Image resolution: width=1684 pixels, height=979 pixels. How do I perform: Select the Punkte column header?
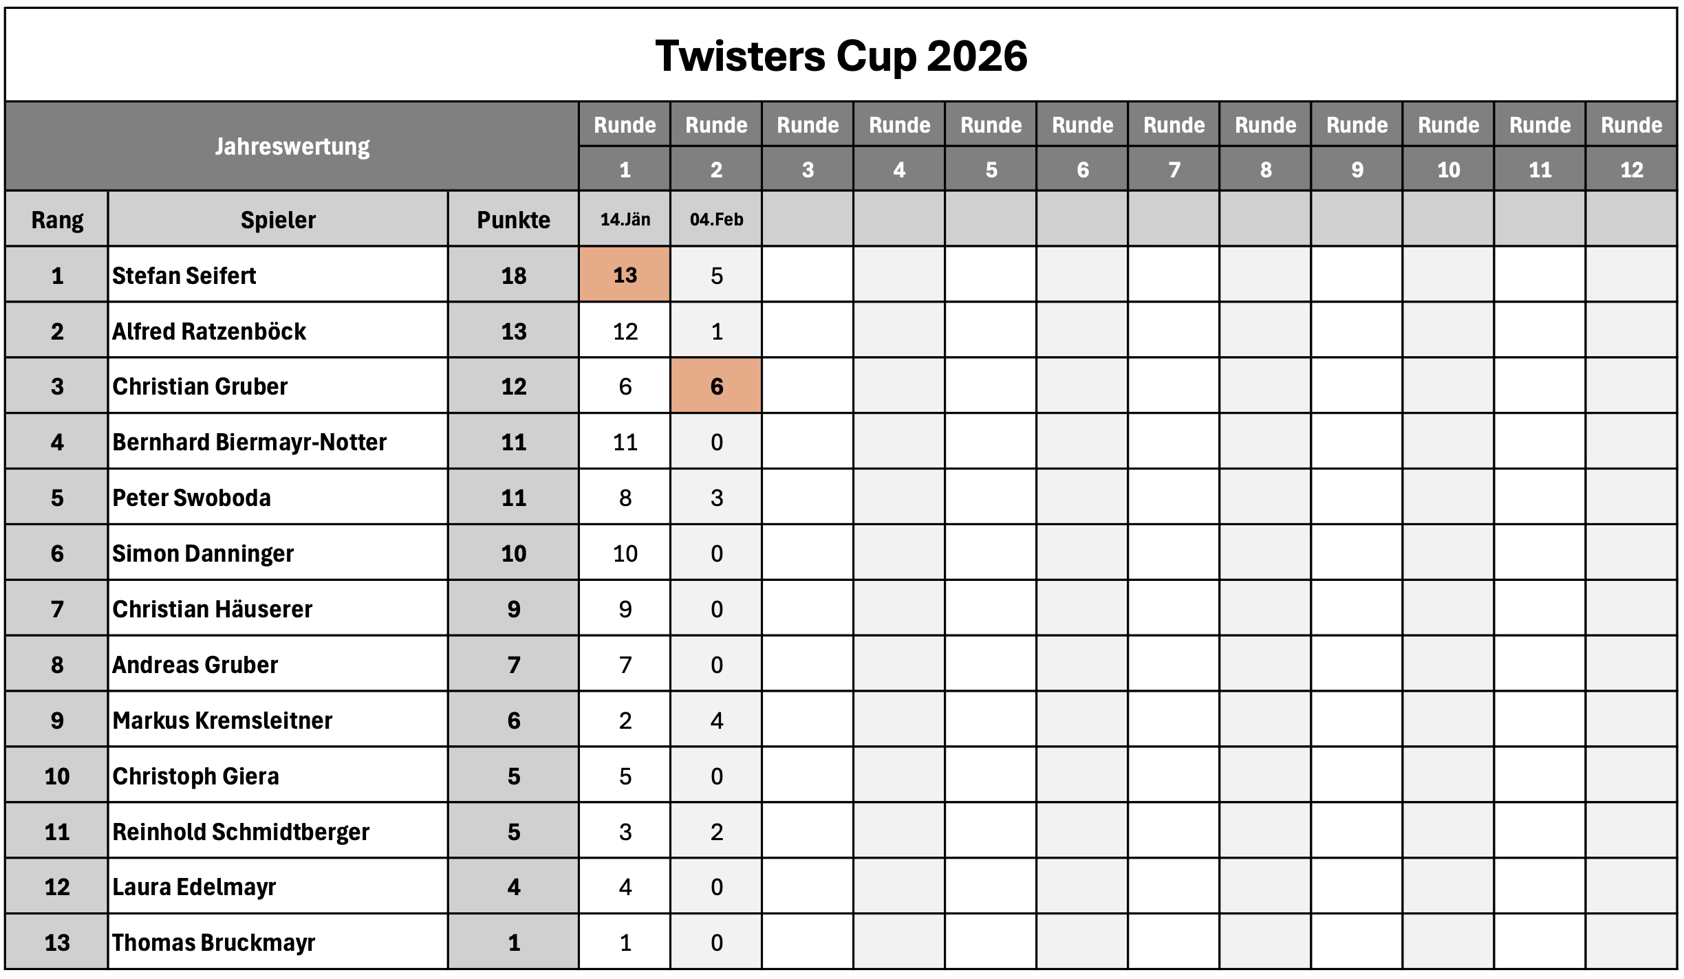513,220
